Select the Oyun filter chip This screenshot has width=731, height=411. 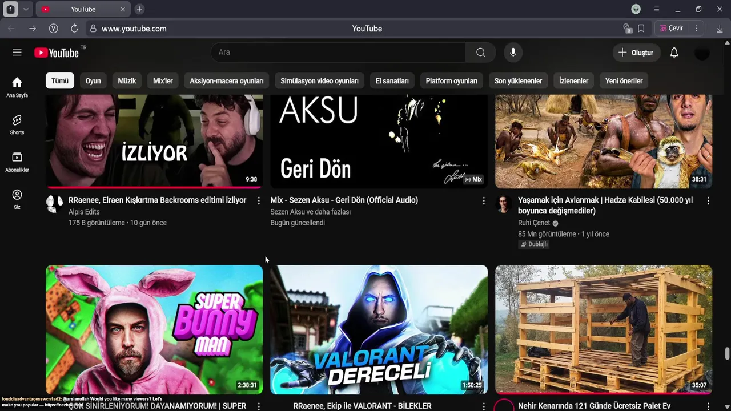pos(93,81)
